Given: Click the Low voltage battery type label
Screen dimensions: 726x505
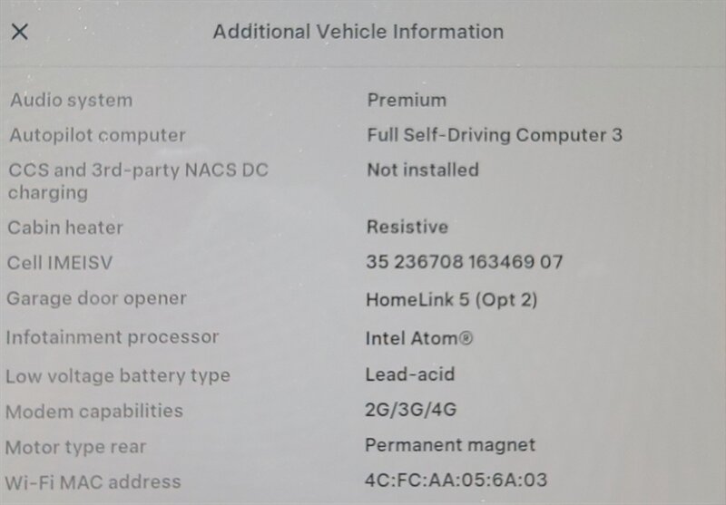Looking at the screenshot, I should [x=118, y=375].
